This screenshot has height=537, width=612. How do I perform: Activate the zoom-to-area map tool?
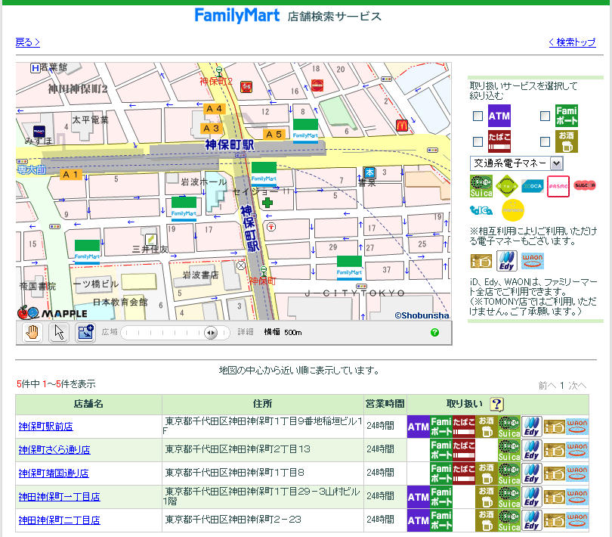click(85, 333)
